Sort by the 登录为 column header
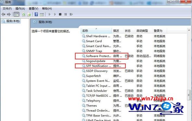 [160, 31]
